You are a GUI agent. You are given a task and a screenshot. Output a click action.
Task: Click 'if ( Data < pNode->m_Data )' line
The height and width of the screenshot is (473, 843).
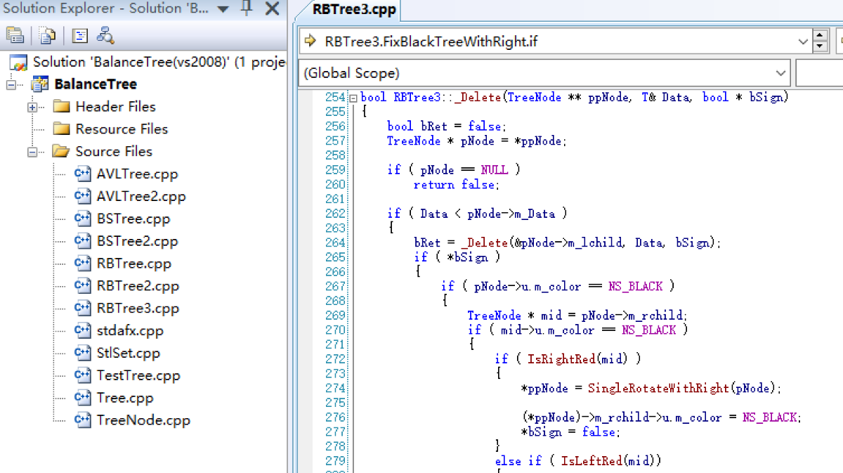(x=477, y=214)
